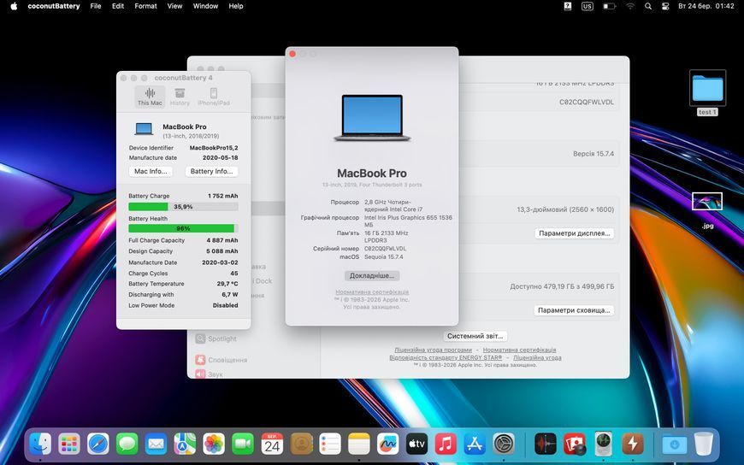Click the Wi-Fi icon in menu bar
Viewport: 744px width, 465px height.
pos(630,6)
